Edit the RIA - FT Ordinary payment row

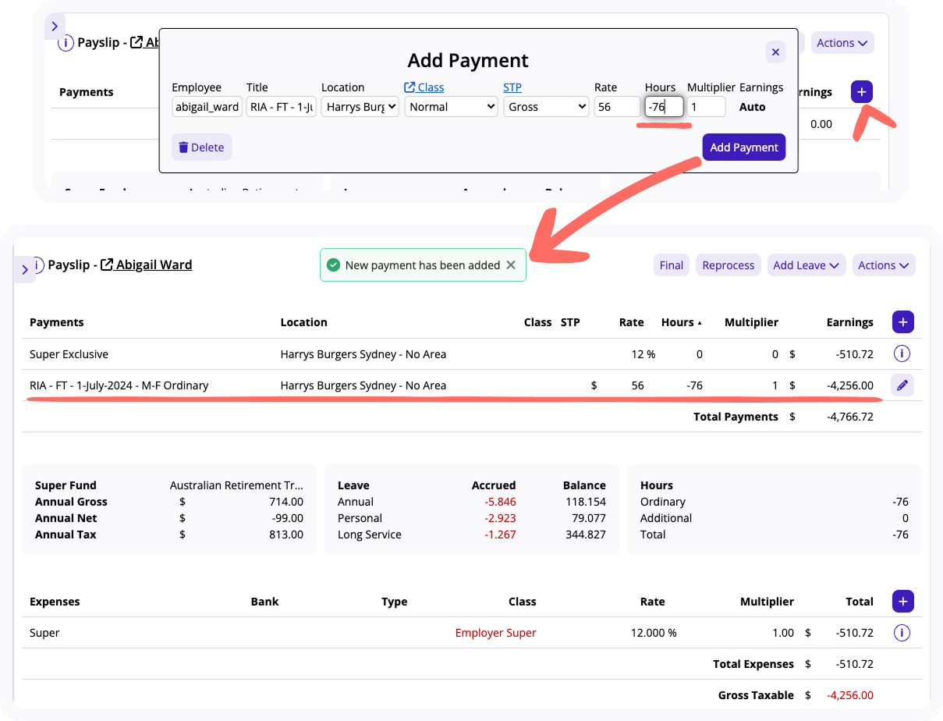[902, 385]
